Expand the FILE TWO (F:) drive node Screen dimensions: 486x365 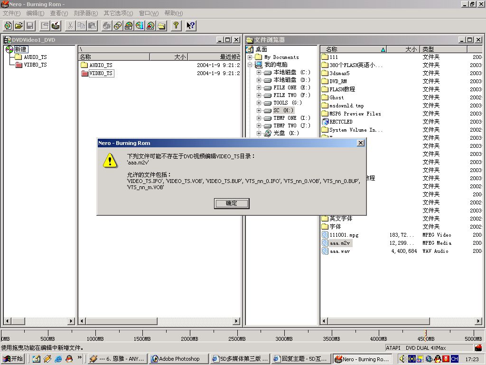tap(259, 95)
